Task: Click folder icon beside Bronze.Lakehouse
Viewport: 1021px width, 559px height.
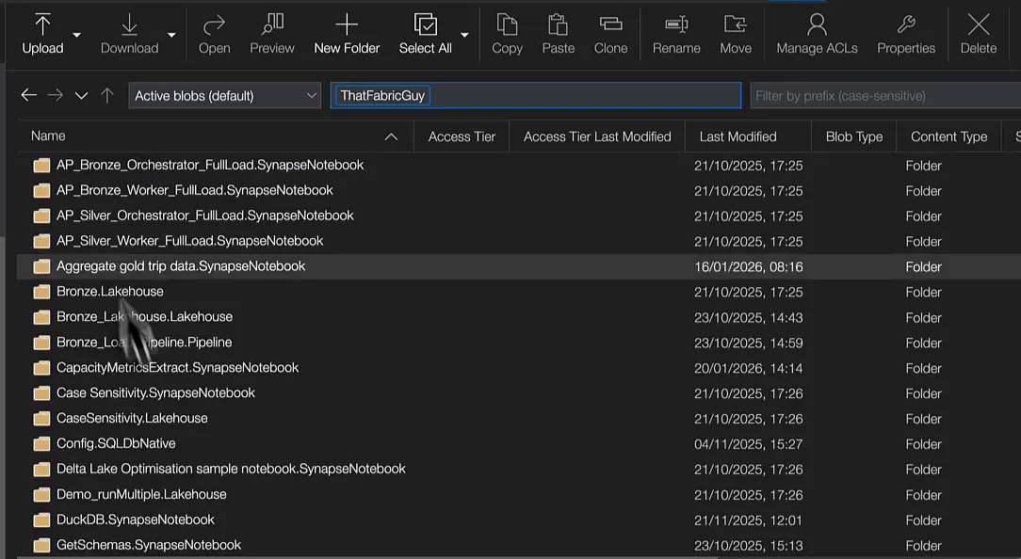Action: click(41, 292)
